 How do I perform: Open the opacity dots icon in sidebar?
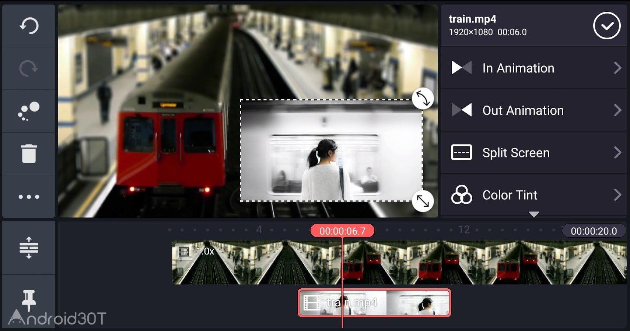(29, 111)
